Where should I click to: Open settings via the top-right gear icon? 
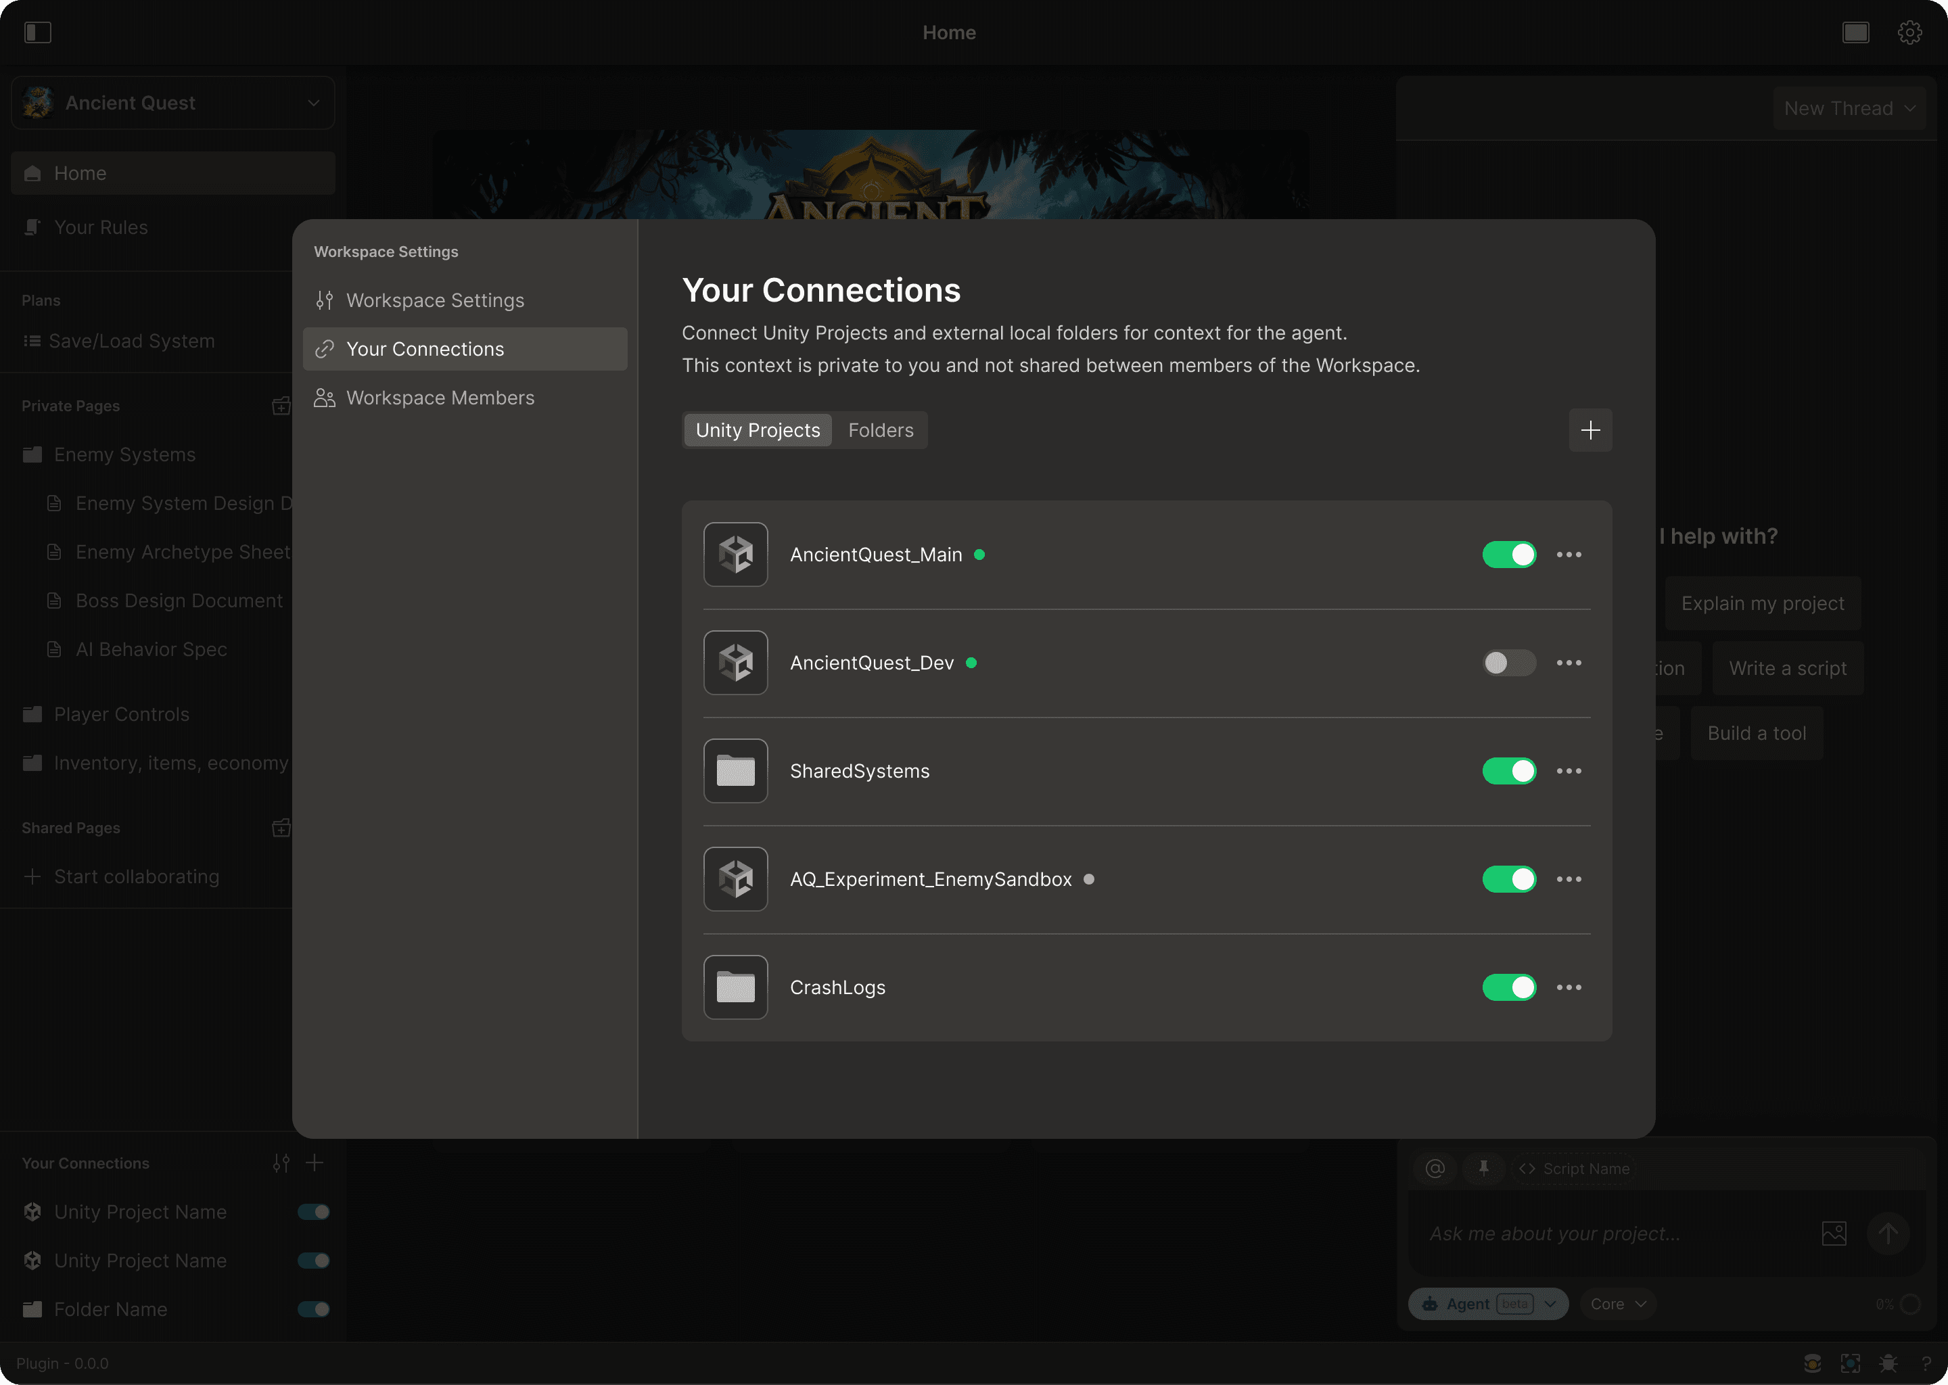(x=1909, y=32)
